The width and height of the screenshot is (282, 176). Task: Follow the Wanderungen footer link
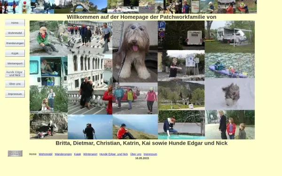(x=63, y=154)
